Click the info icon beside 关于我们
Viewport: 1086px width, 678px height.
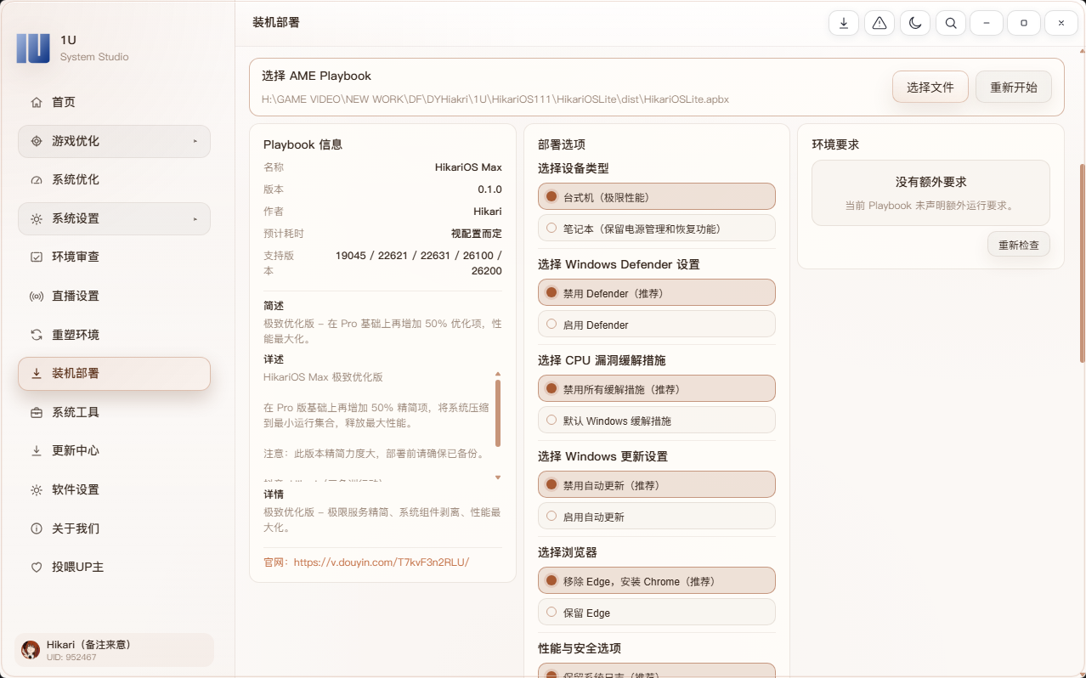tap(37, 528)
